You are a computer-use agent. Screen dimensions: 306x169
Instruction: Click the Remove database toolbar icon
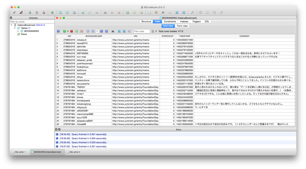point(44,13)
